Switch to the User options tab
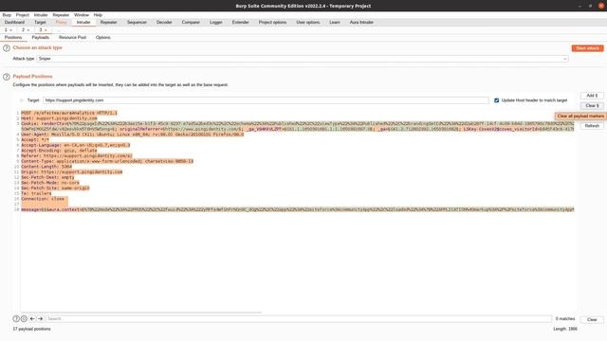 click(308, 23)
